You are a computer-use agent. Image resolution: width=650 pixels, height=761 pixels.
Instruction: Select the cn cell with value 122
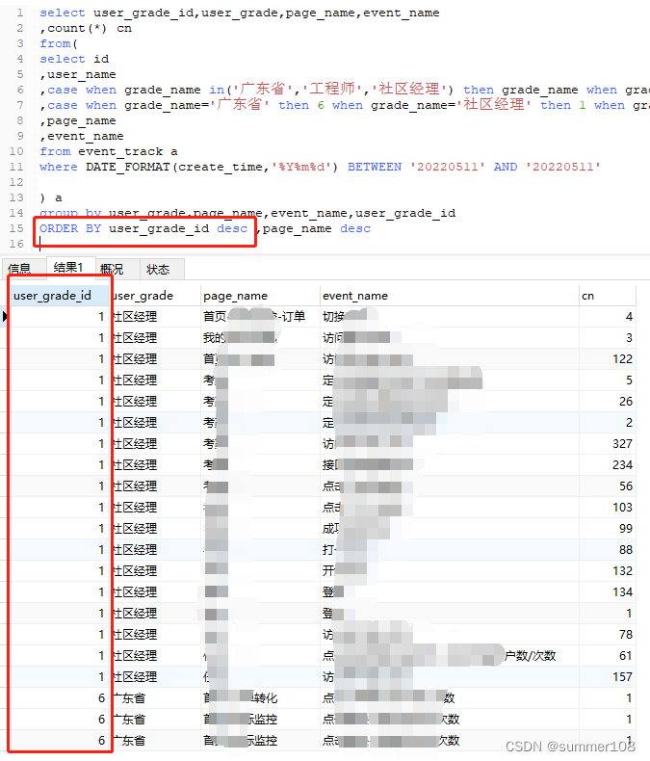pos(608,359)
